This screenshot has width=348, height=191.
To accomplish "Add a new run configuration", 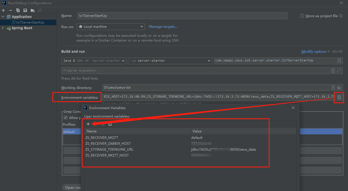I will tap(3, 10).
